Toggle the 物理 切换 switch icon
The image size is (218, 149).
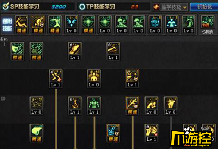tap(208, 25)
